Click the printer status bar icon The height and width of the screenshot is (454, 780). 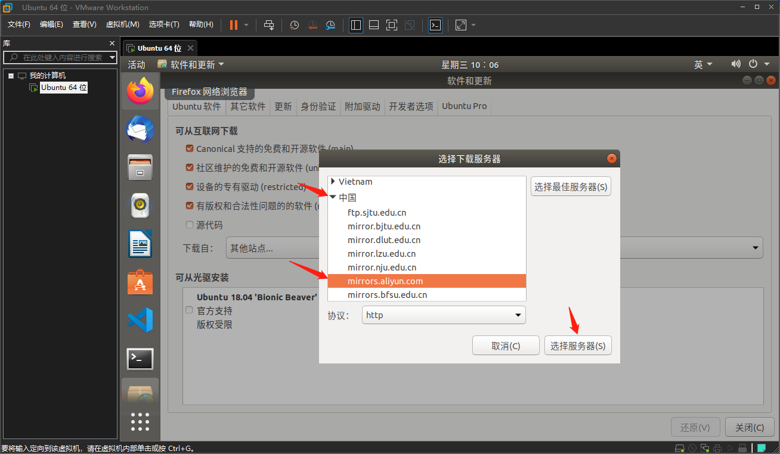[718, 448]
